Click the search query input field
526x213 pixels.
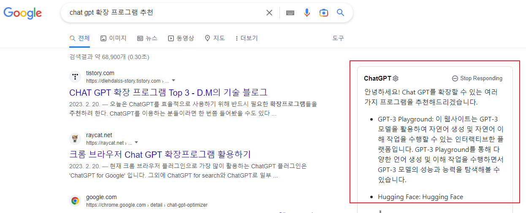[x=165, y=13]
